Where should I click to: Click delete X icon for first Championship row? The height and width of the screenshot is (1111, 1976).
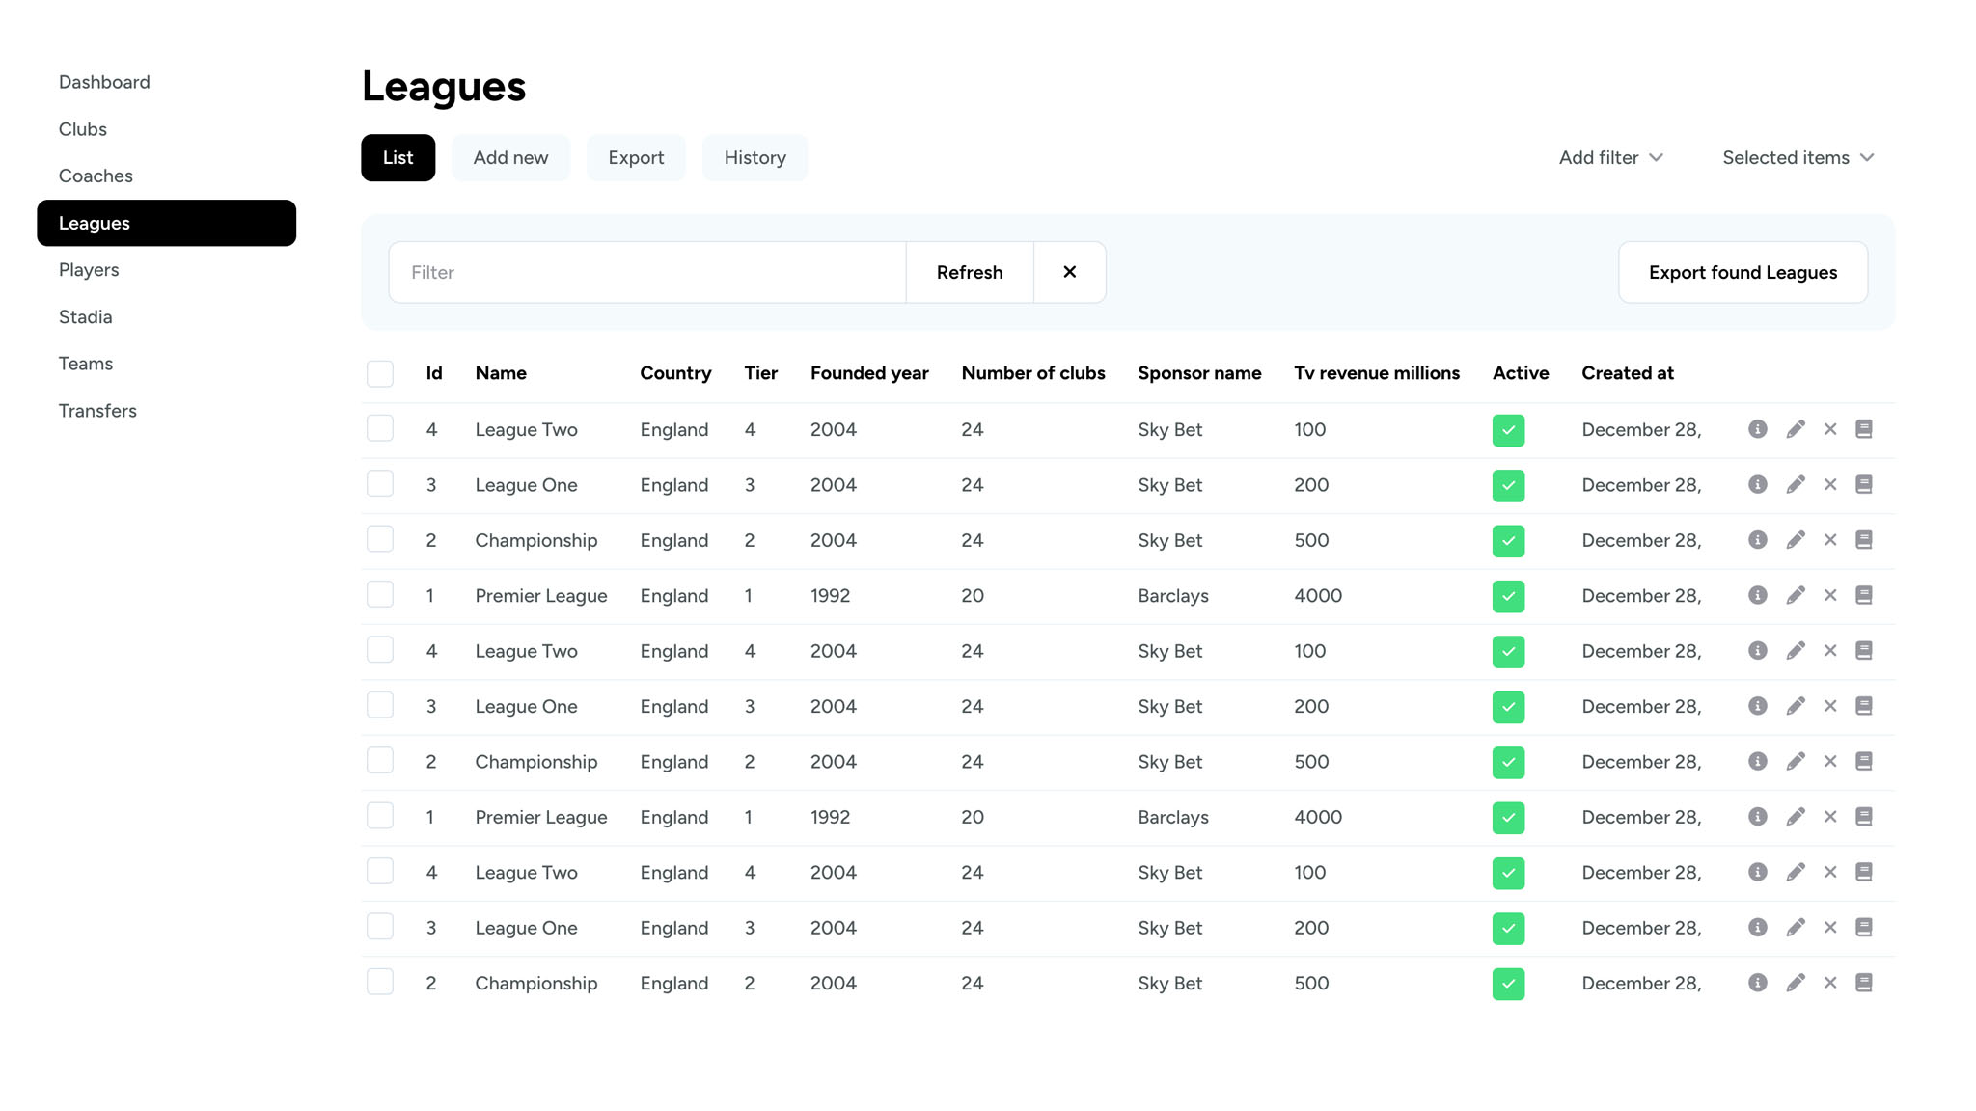1829,540
